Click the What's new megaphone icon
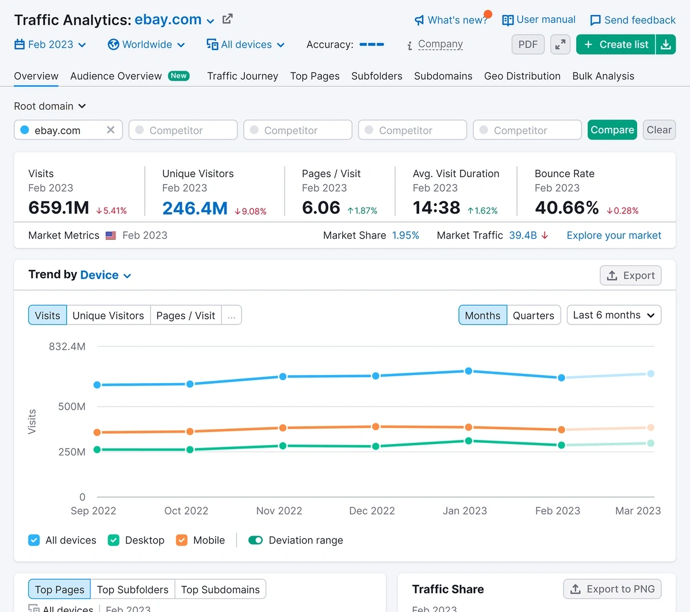The width and height of the screenshot is (690, 612). point(419,20)
